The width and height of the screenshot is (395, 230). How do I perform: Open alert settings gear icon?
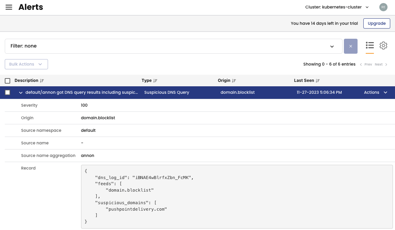(383, 46)
